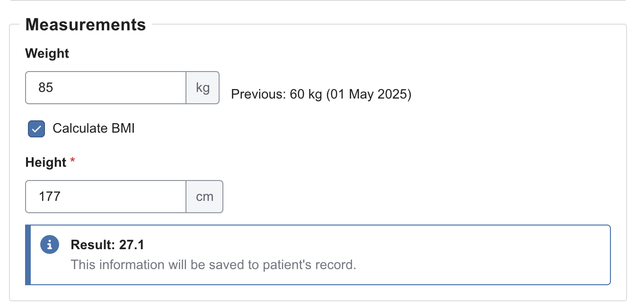Click the Measurements section heading
Image resolution: width=636 pixels, height=307 pixels.
coord(85,25)
